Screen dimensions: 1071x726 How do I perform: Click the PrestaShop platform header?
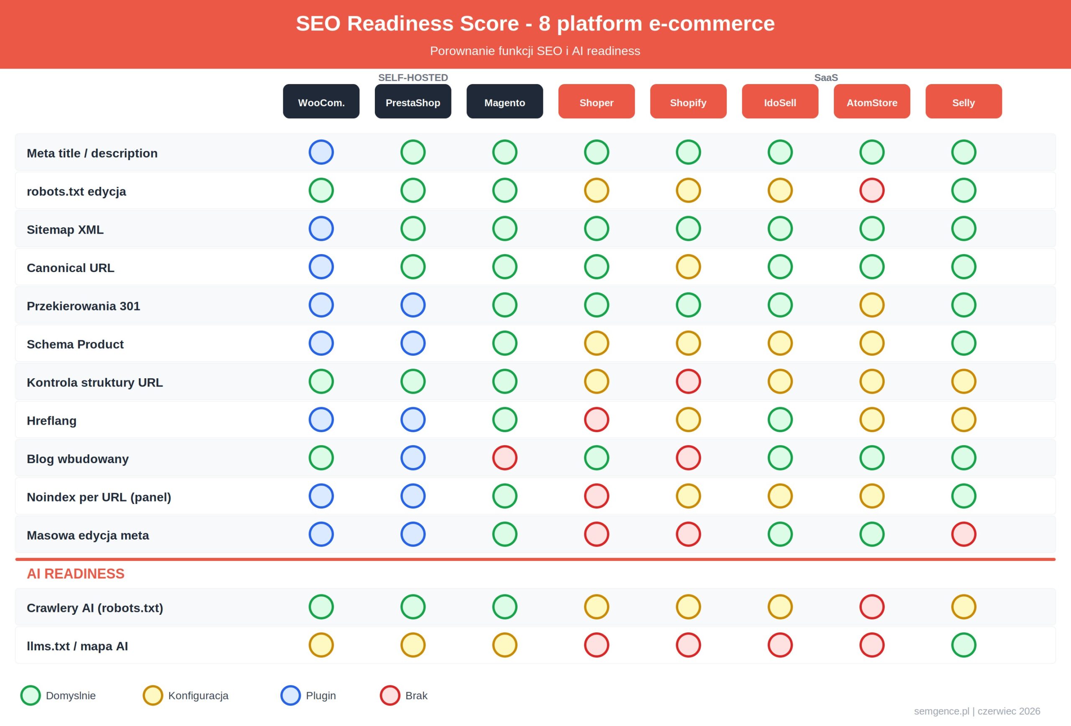click(413, 101)
